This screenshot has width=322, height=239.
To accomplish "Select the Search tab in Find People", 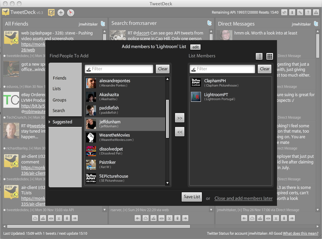I will [59, 111].
